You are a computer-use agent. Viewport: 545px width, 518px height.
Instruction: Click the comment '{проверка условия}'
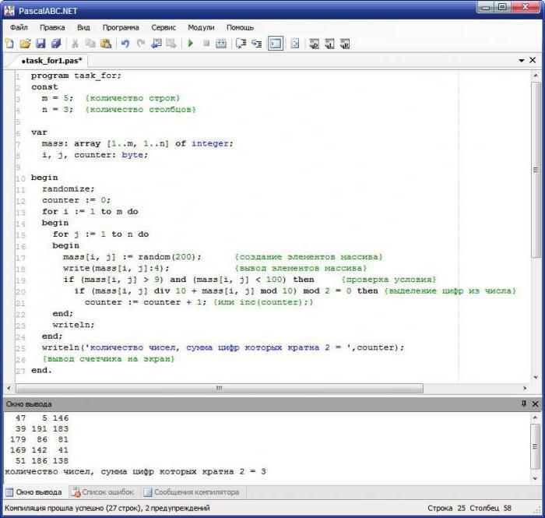click(x=389, y=280)
